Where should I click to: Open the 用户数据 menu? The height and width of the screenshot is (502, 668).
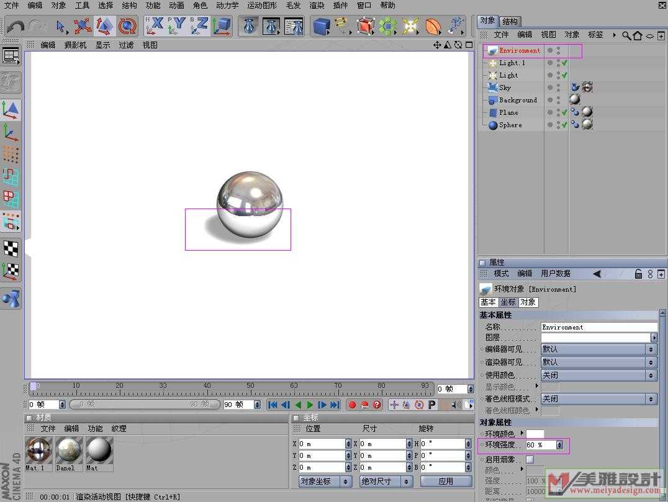point(556,274)
